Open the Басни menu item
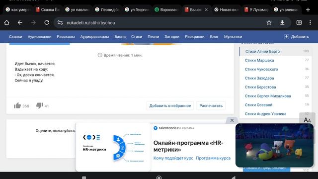318x179 pixels. tap(120, 37)
